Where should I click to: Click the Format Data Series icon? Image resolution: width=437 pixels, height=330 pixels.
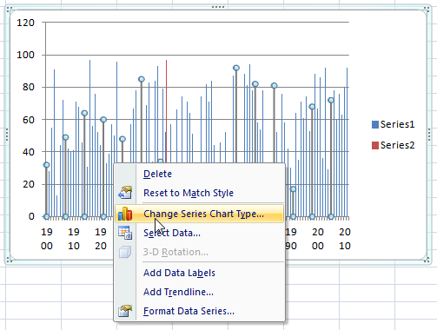point(125,311)
